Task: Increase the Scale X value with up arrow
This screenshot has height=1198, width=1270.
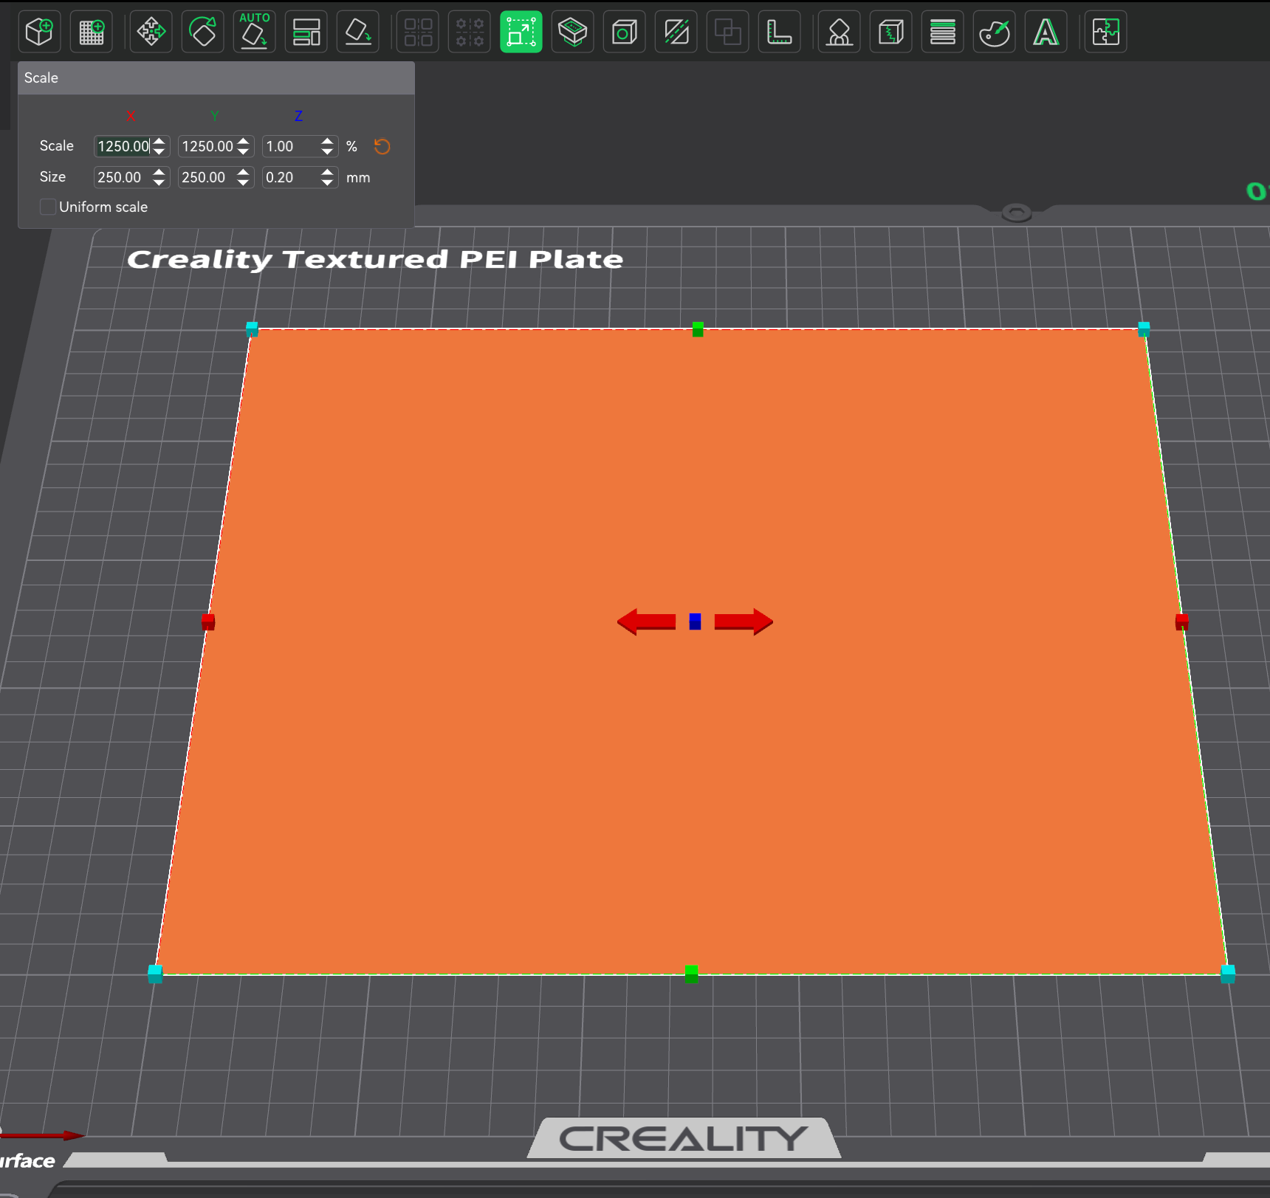Action: [159, 142]
